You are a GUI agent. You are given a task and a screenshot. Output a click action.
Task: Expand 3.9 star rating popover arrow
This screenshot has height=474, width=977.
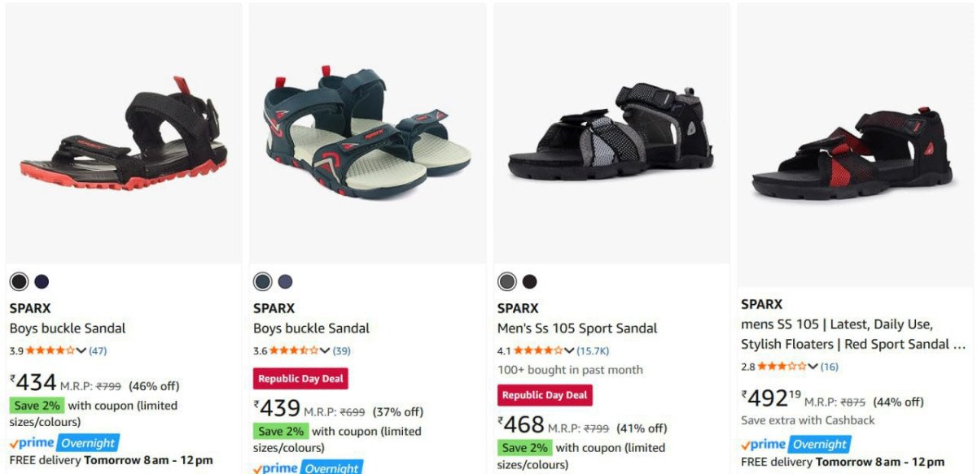click(x=81, y=350)
